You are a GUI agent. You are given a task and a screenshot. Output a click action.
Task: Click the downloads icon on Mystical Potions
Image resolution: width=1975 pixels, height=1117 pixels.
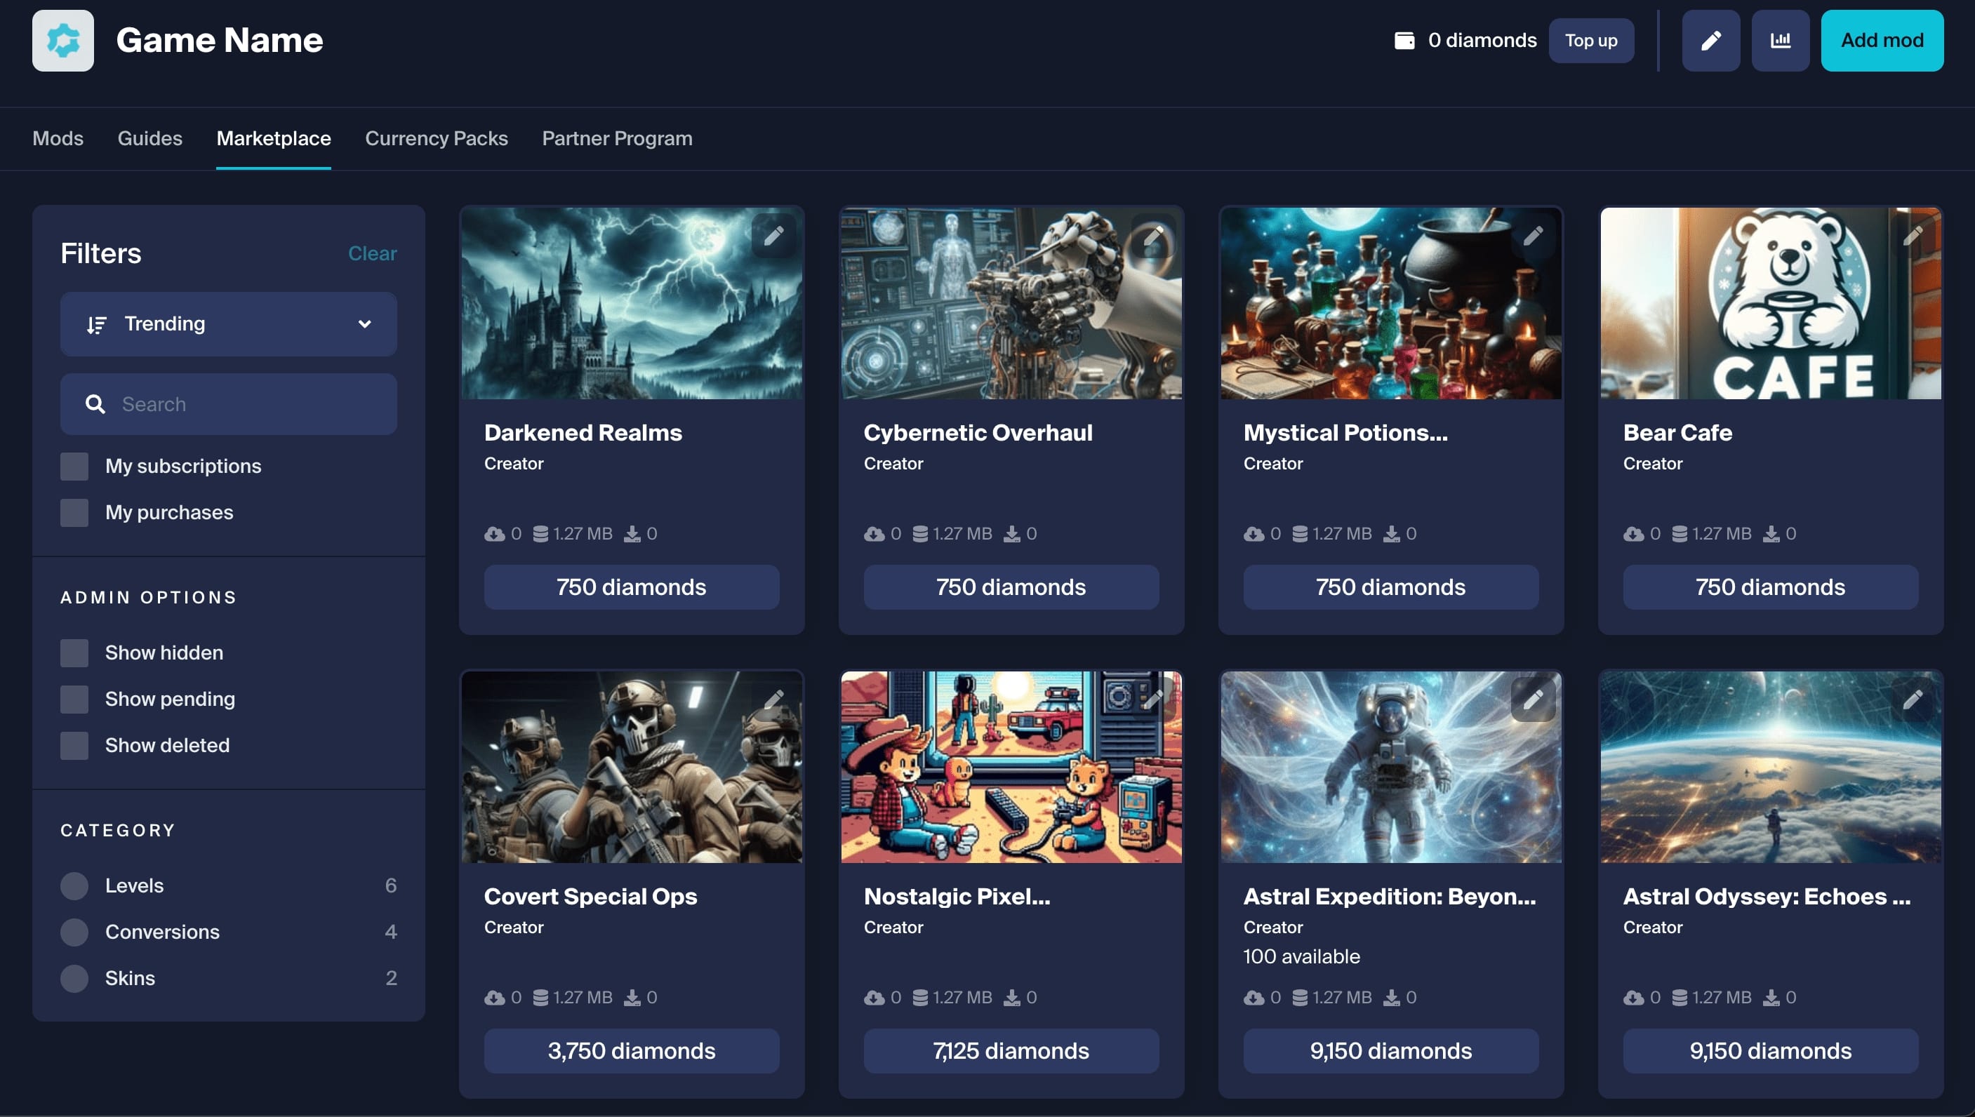pos(1391,534)
